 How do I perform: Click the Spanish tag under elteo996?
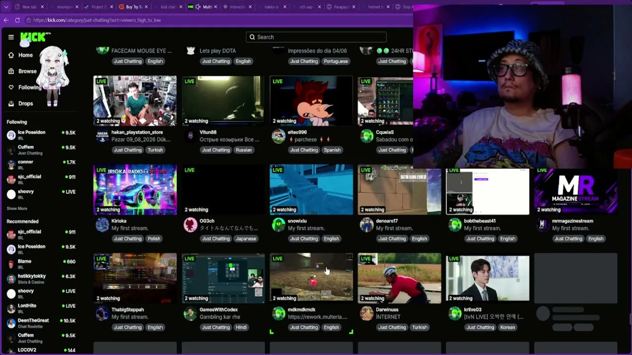[x=332, y=150]
